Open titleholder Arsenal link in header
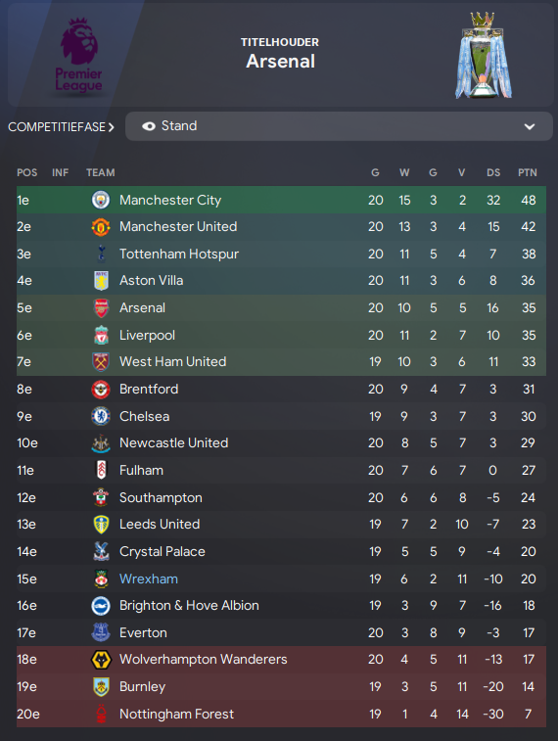558x741 pixels. [x=281, y=62]
